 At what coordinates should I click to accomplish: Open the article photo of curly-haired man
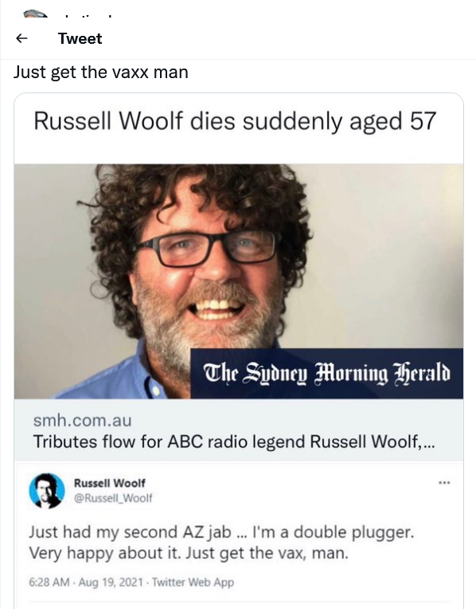(x=239, y=281)
